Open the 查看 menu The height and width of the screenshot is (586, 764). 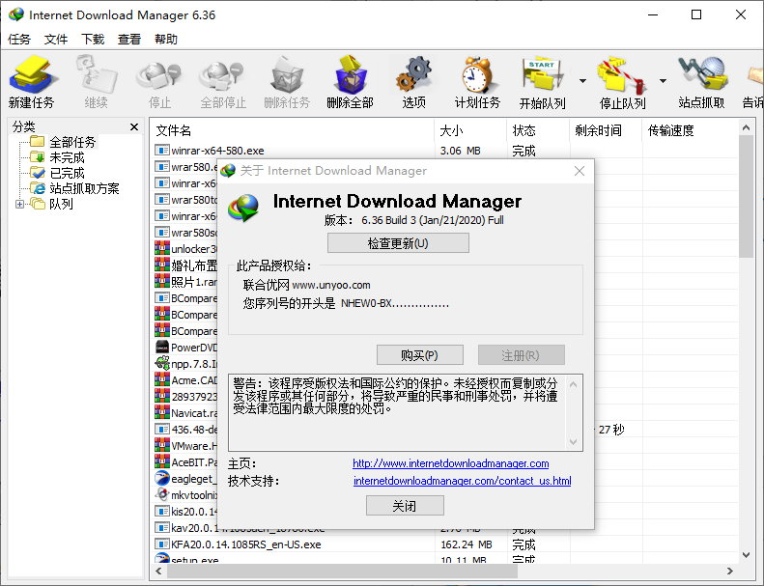pyautogui.click(x=129, y=39)
